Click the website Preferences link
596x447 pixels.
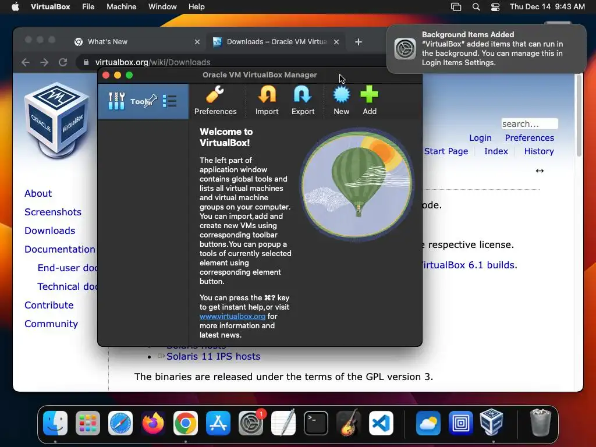pyautogui.click(x=529, y=138)
